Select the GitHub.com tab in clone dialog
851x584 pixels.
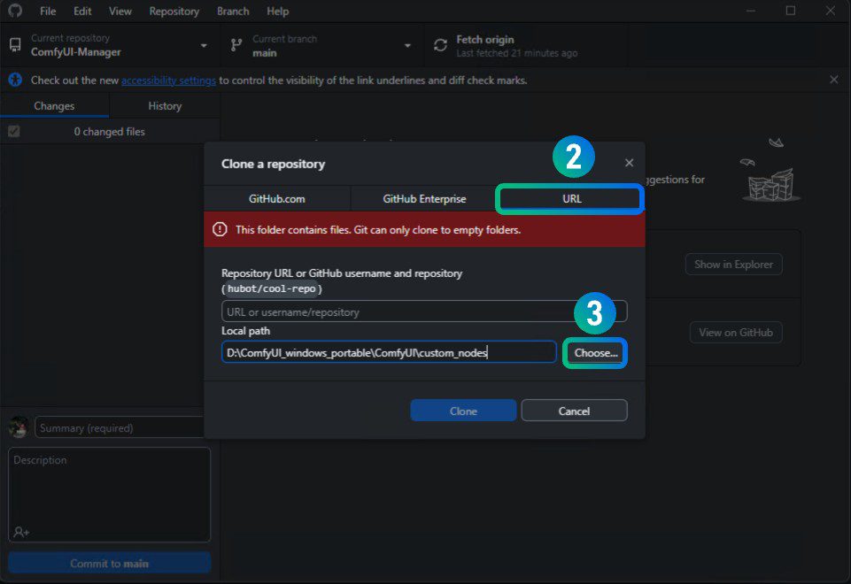click(x=277, y=199)
